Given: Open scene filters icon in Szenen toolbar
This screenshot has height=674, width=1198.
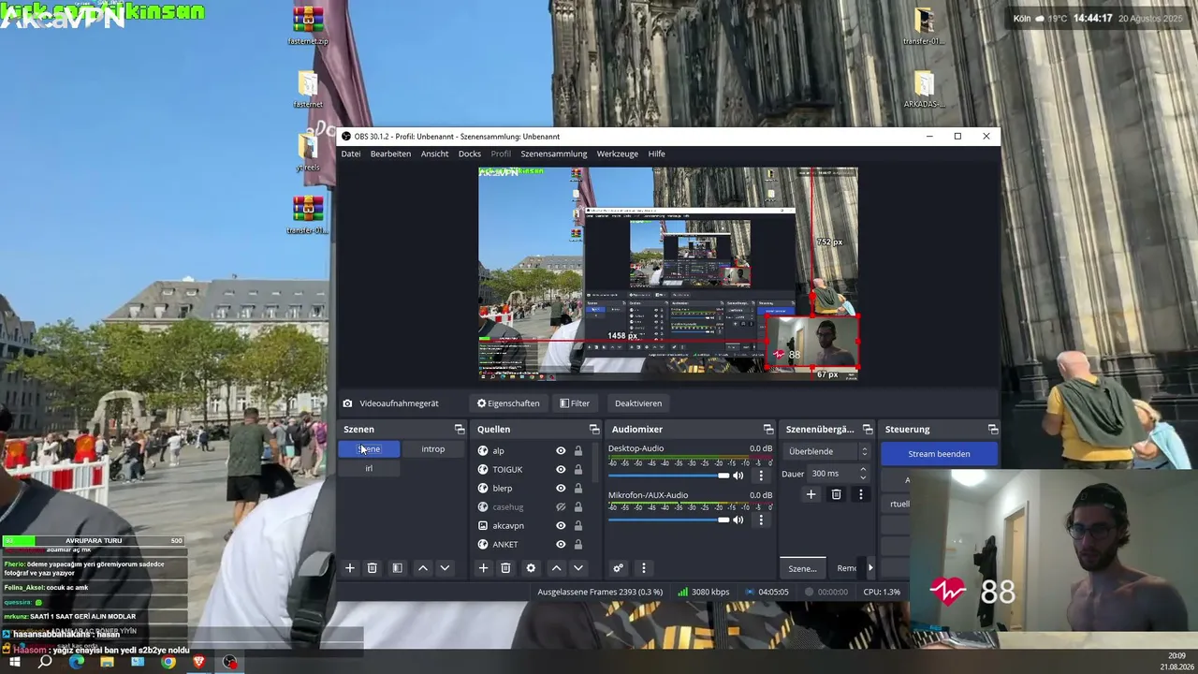Looking at the screenshot, I should point(397,568).
